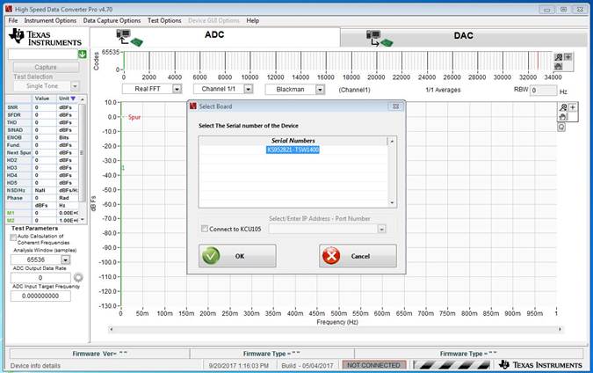Click the round reset button below FFT graph palette
This screenshot has width=593, height=373.
561,127
